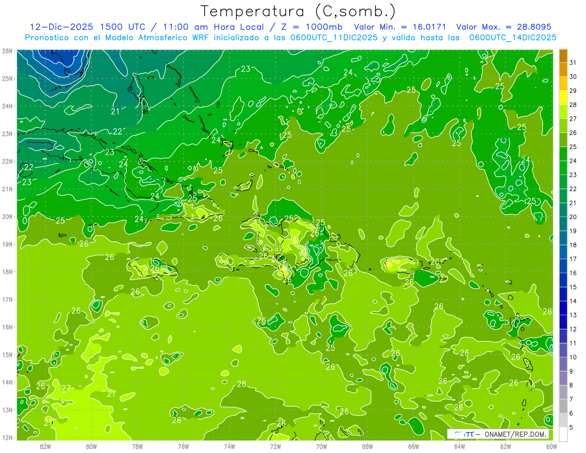586x453 pixels.
Task: Click the 20N latitude axis label
Action: click(x=7, y=216)
